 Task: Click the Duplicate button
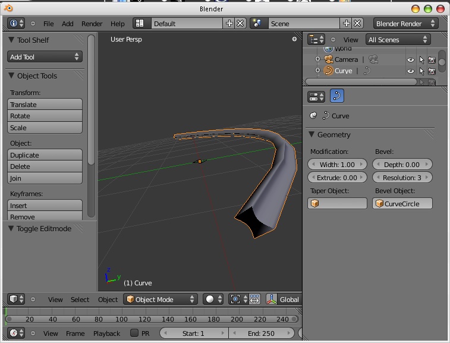coord(45,155)
